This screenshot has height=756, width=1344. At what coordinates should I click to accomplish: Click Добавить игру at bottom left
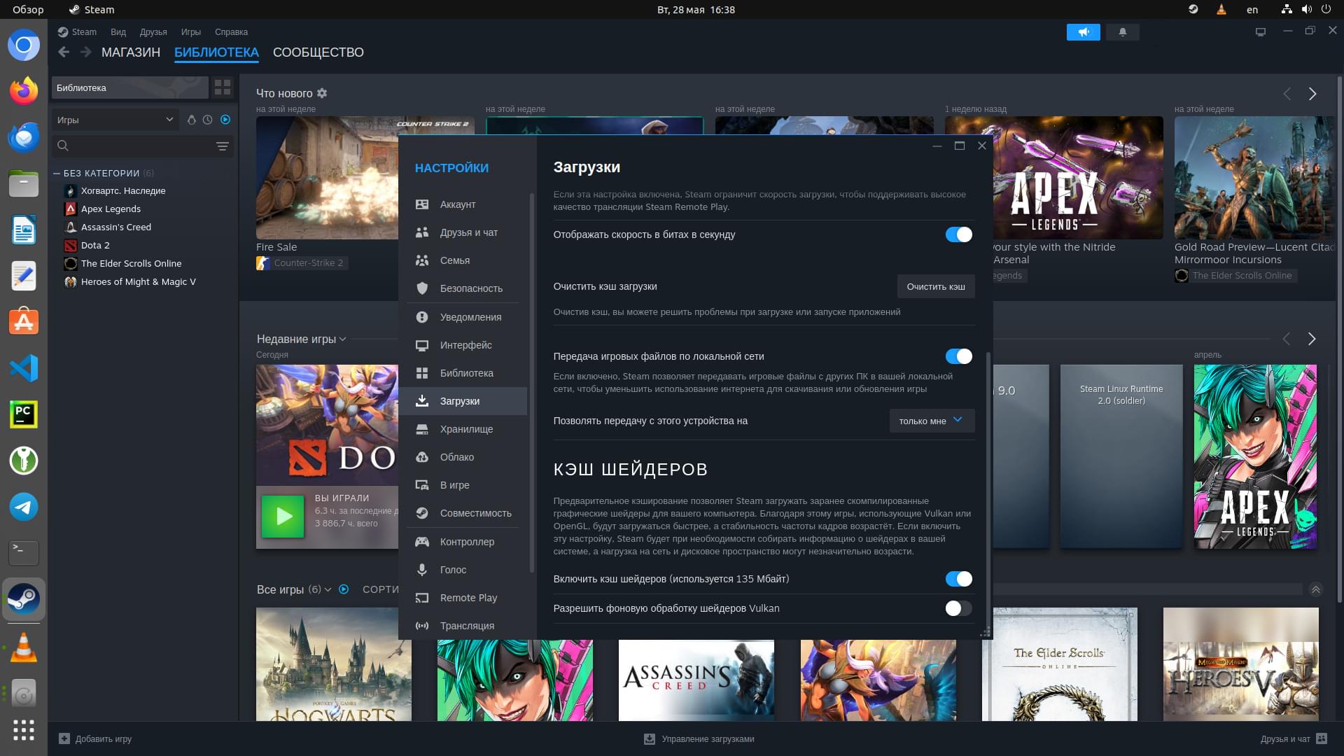point(96,738)
